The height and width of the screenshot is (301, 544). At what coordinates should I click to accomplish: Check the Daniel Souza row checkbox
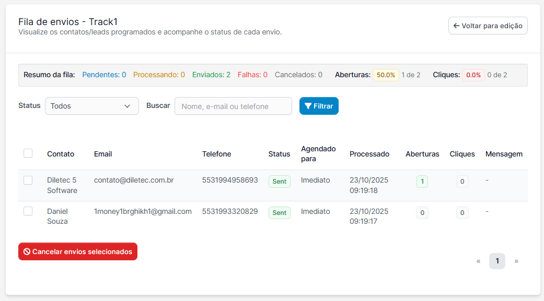28,211
